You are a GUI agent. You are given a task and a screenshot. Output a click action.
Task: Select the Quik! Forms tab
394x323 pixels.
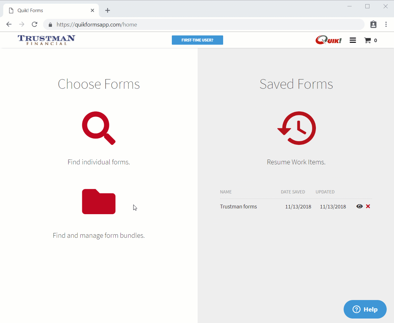click(51, 11)
